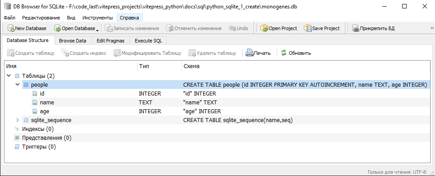Show hidden toolbar items via overflow chevron
Image resolution: width=435 pixels, height=176 pixels.
(431, 28)
